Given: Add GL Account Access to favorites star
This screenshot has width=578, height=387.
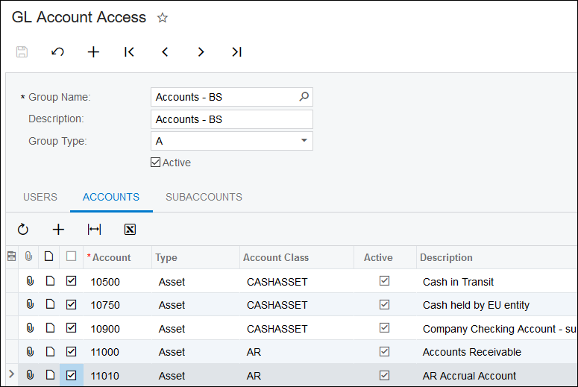Looking at the screenshot, I should point(163,18).
